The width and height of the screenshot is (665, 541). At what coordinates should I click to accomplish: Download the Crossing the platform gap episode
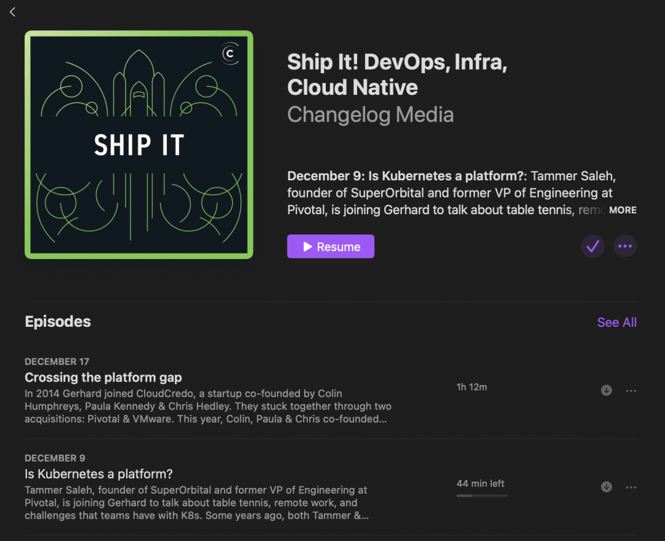pos(606,390)
